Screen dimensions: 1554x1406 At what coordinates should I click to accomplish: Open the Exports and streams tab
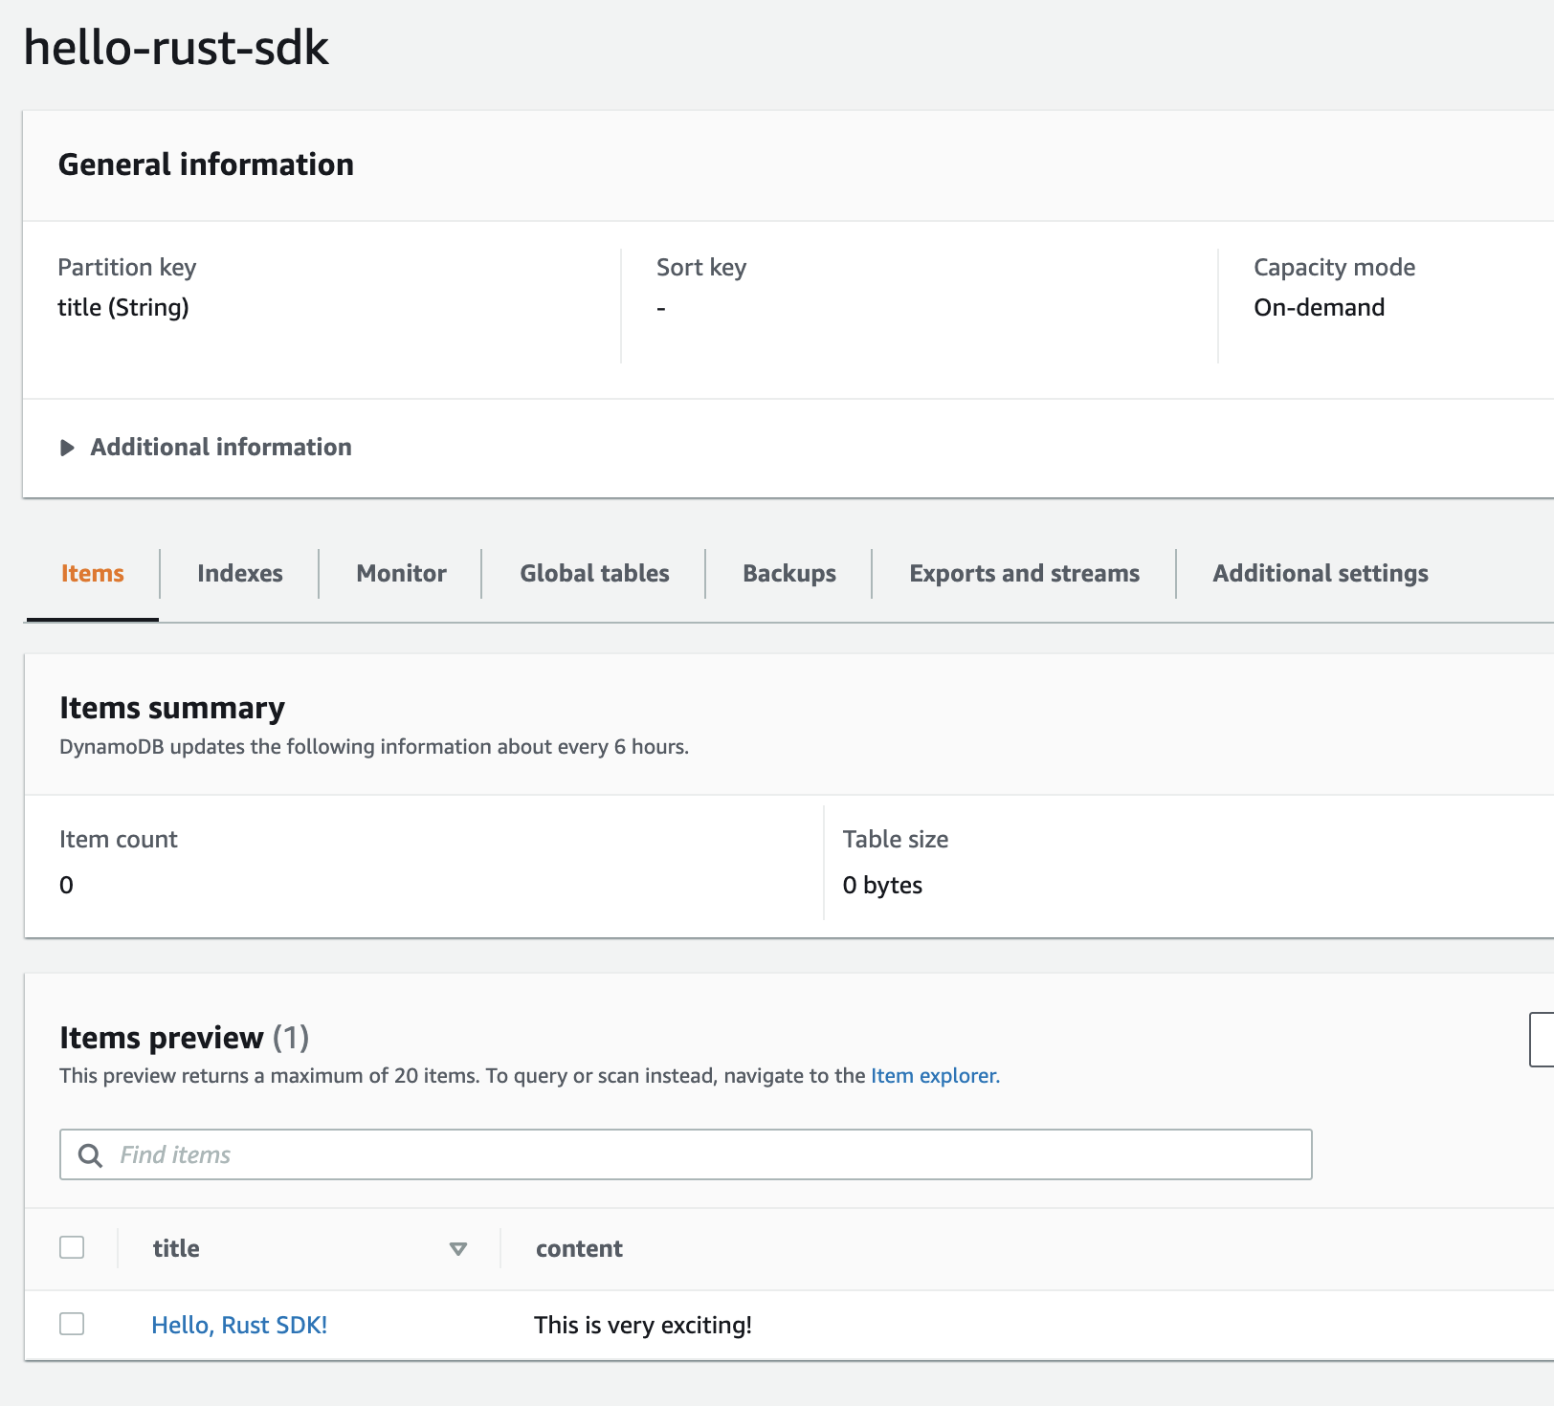click(x=1023, y=573)
